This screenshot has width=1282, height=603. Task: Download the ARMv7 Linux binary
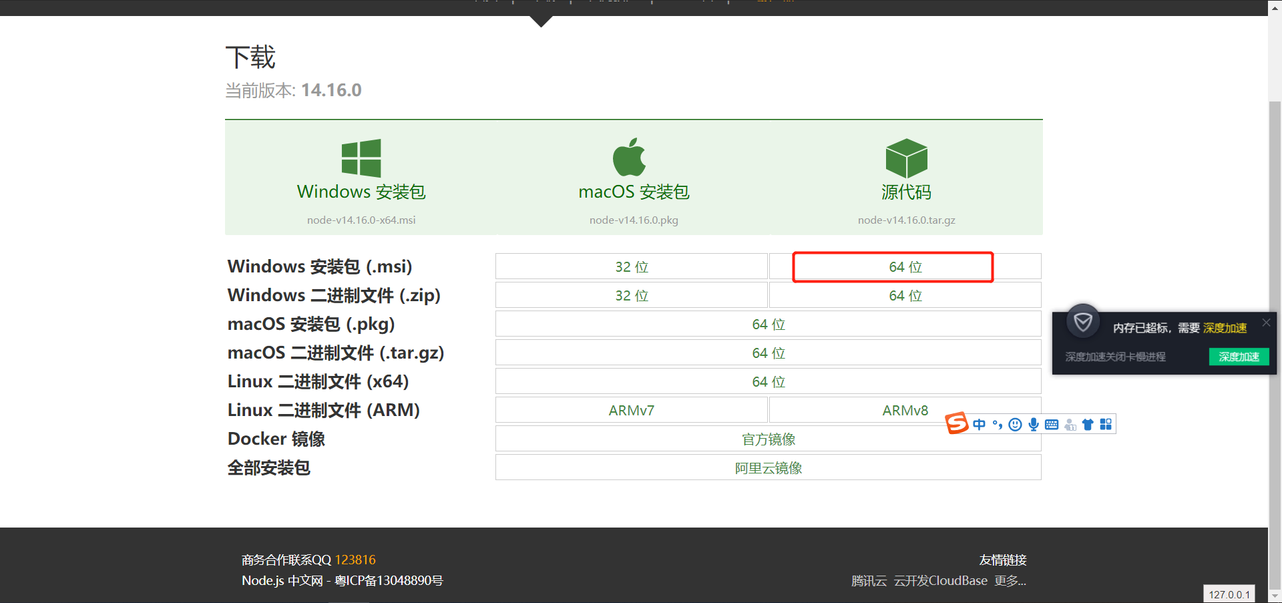click(632, 410)
